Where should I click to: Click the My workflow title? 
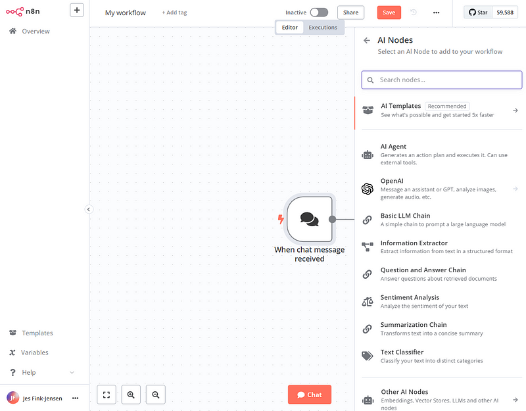(126, 12)
